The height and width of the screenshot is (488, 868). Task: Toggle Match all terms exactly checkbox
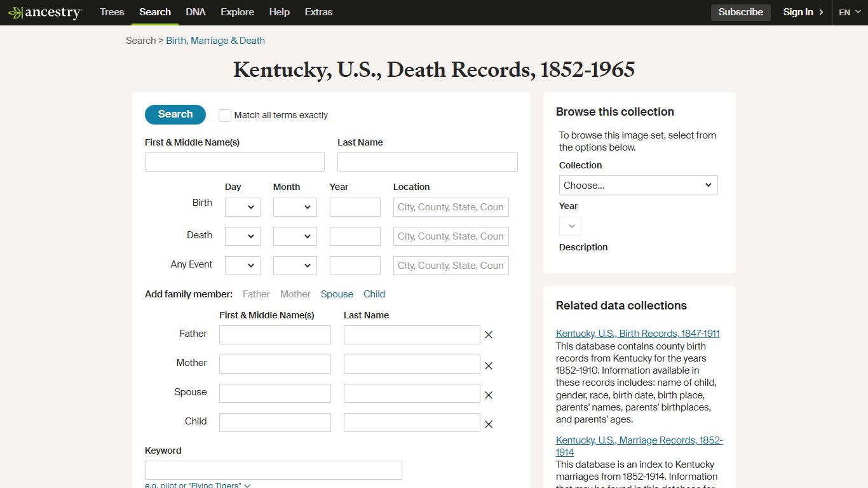coord(225,116)
